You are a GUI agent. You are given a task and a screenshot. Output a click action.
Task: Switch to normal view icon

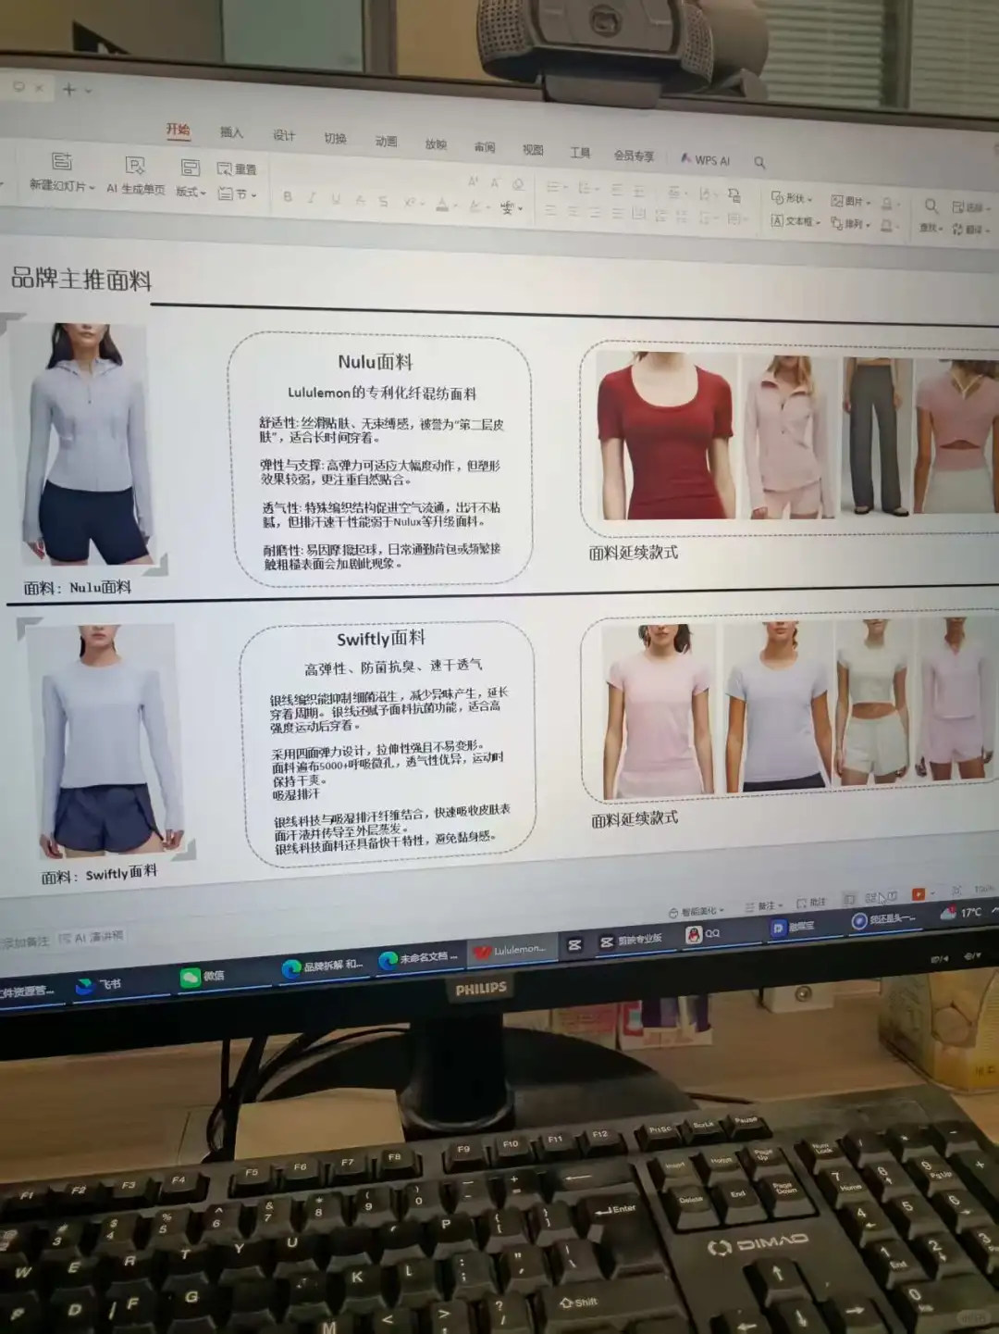point(849,899)
